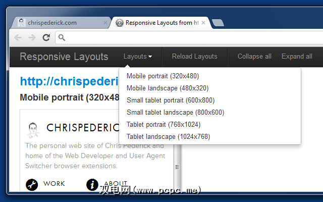
Task: Open the http://chrispederi... heading link
Action: (x=70, y=81)
